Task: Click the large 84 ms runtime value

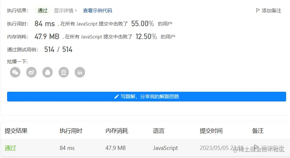Action: [45, 24]
